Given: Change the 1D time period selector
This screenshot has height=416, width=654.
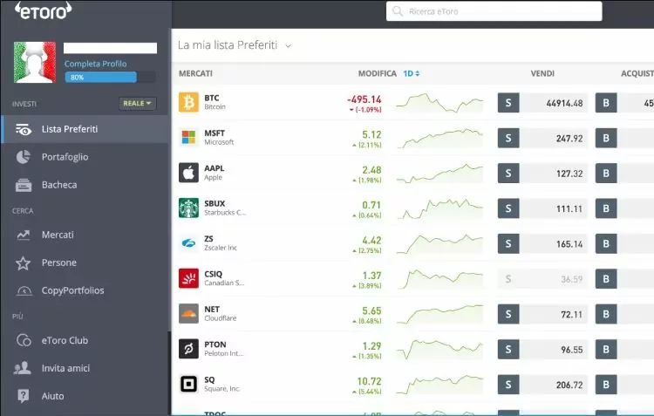Looking at the screenshot, I should pos(411,74).
